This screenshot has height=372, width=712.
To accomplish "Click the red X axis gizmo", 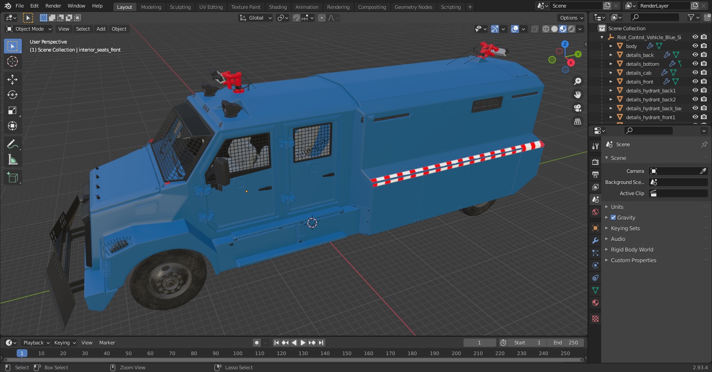I will click(571, 63).
